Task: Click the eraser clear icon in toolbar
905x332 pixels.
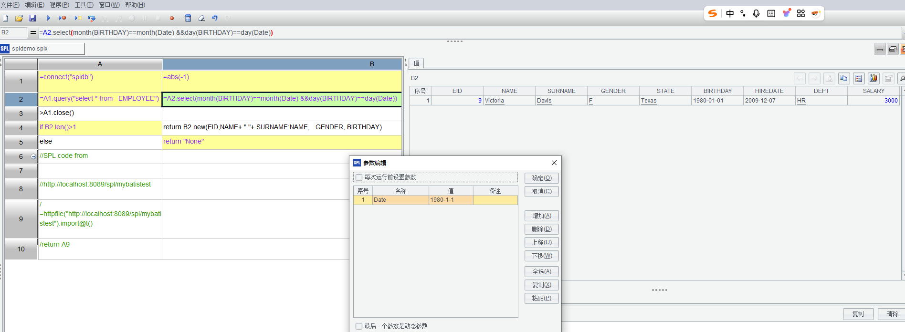Action: click(201, 18)
